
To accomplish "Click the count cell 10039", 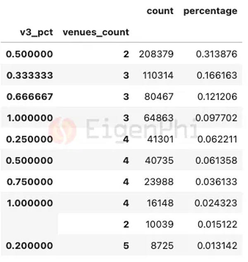I will [x=159, y=224].
